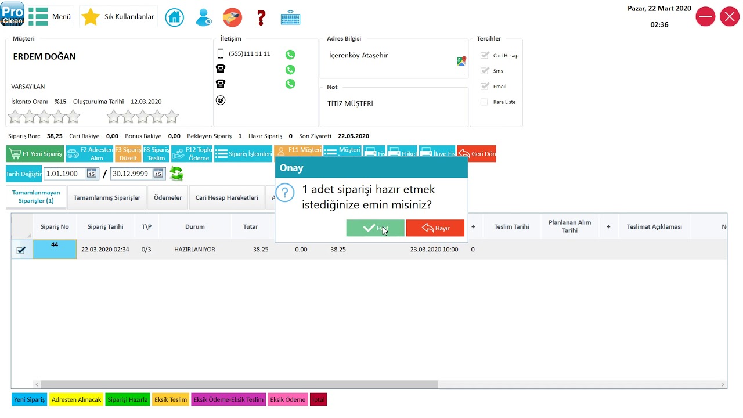The width and height of the screenshot is (743, 418).
Task: Confirm with Evet button
Action: click(375, 228)
